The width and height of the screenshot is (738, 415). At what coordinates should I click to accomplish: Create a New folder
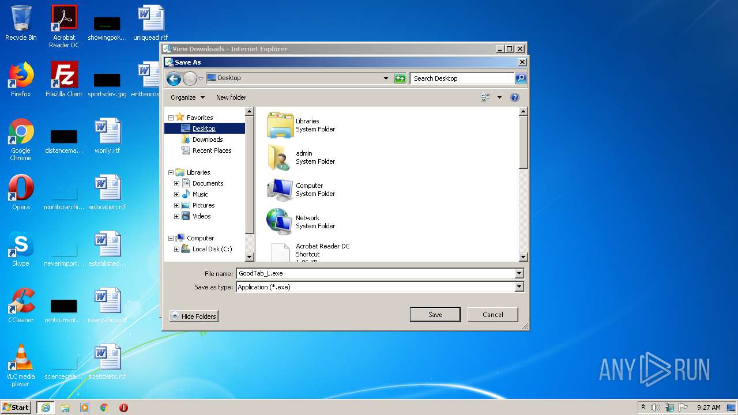pos(231,97)
